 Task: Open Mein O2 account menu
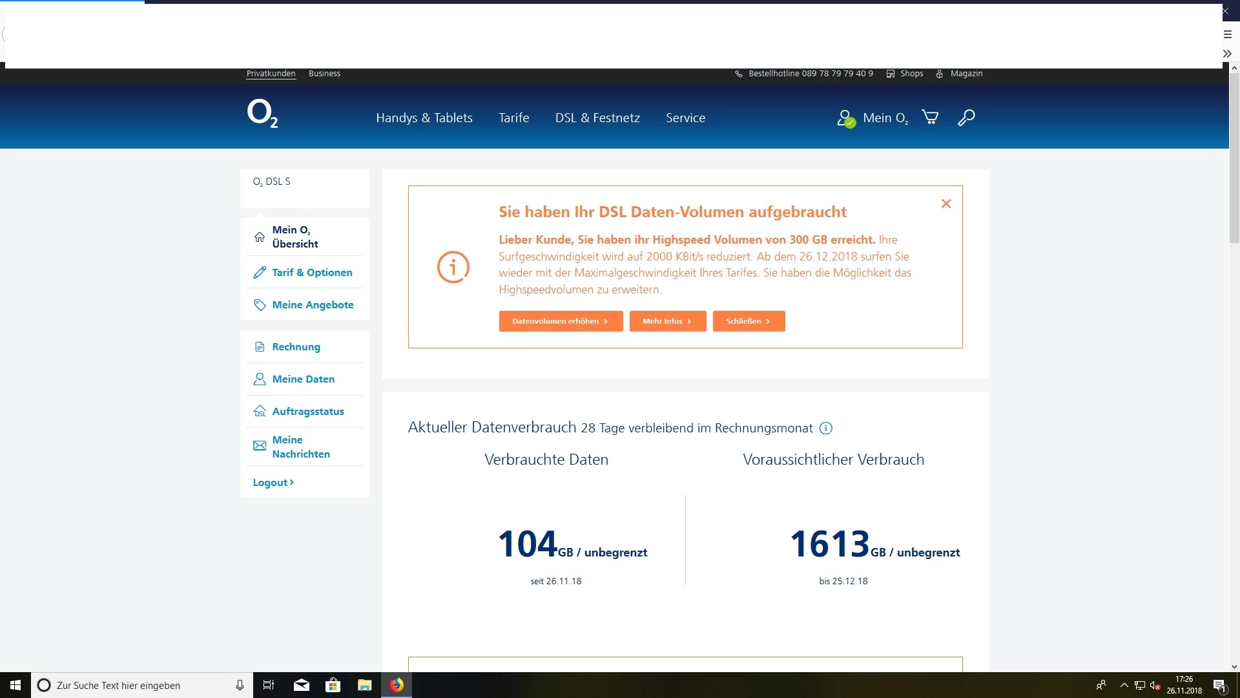[873, 118]
